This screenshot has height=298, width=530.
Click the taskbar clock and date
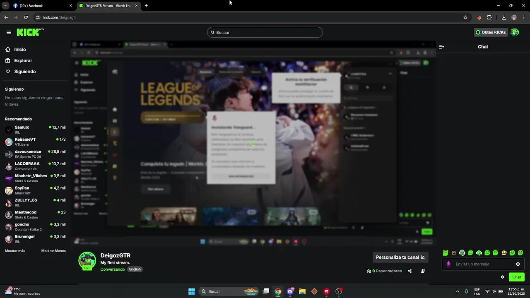tap(516, 291)
